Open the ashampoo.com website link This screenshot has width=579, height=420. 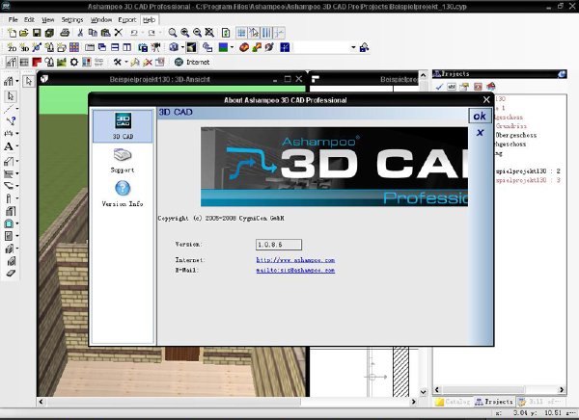(x=295, y=260)
